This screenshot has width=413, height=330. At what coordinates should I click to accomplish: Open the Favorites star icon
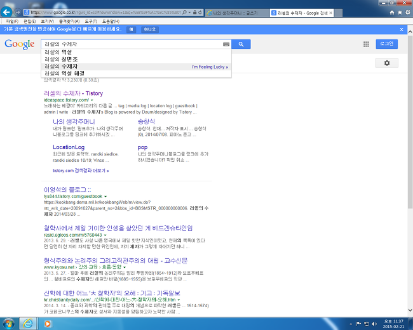(x=400, y=12)
